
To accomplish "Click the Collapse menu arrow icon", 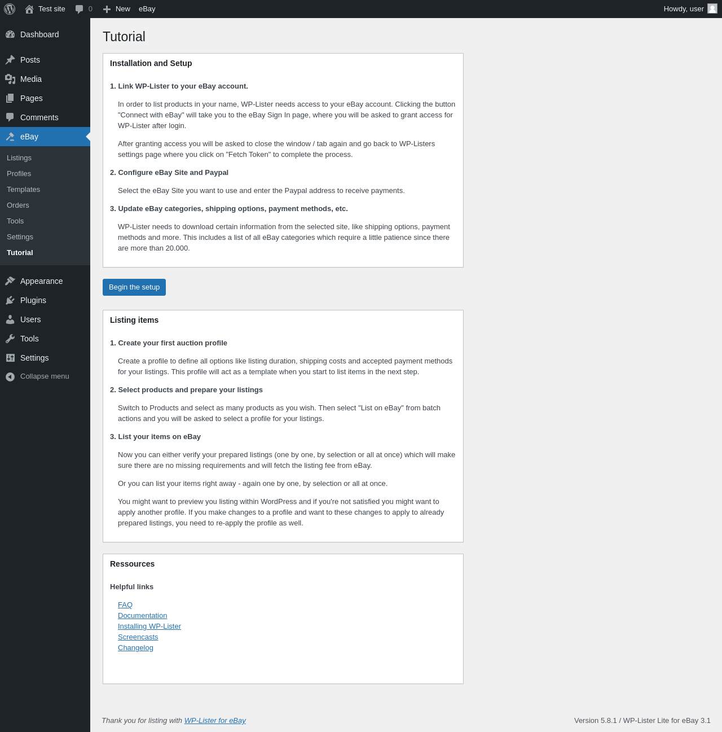I will pyautogui.click(x=10, y=376).
